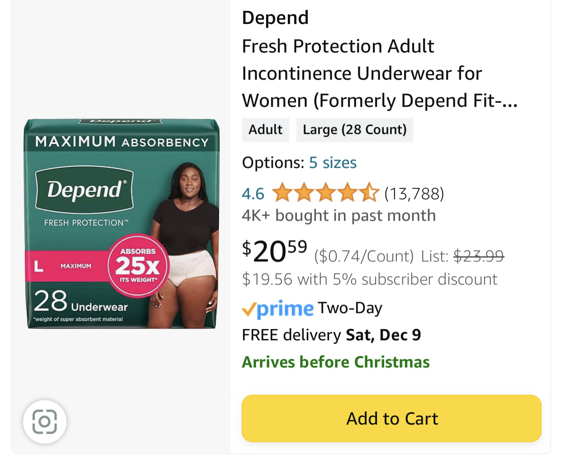Open the Fresh Protection product title
The width and height of the screenshot is (562, 464).
tap(362, 73)
